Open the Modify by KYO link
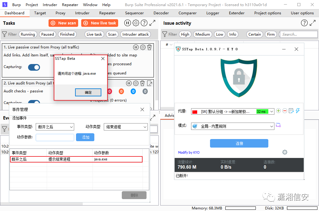The image size is (319, 211). click(x=189, y=152)
